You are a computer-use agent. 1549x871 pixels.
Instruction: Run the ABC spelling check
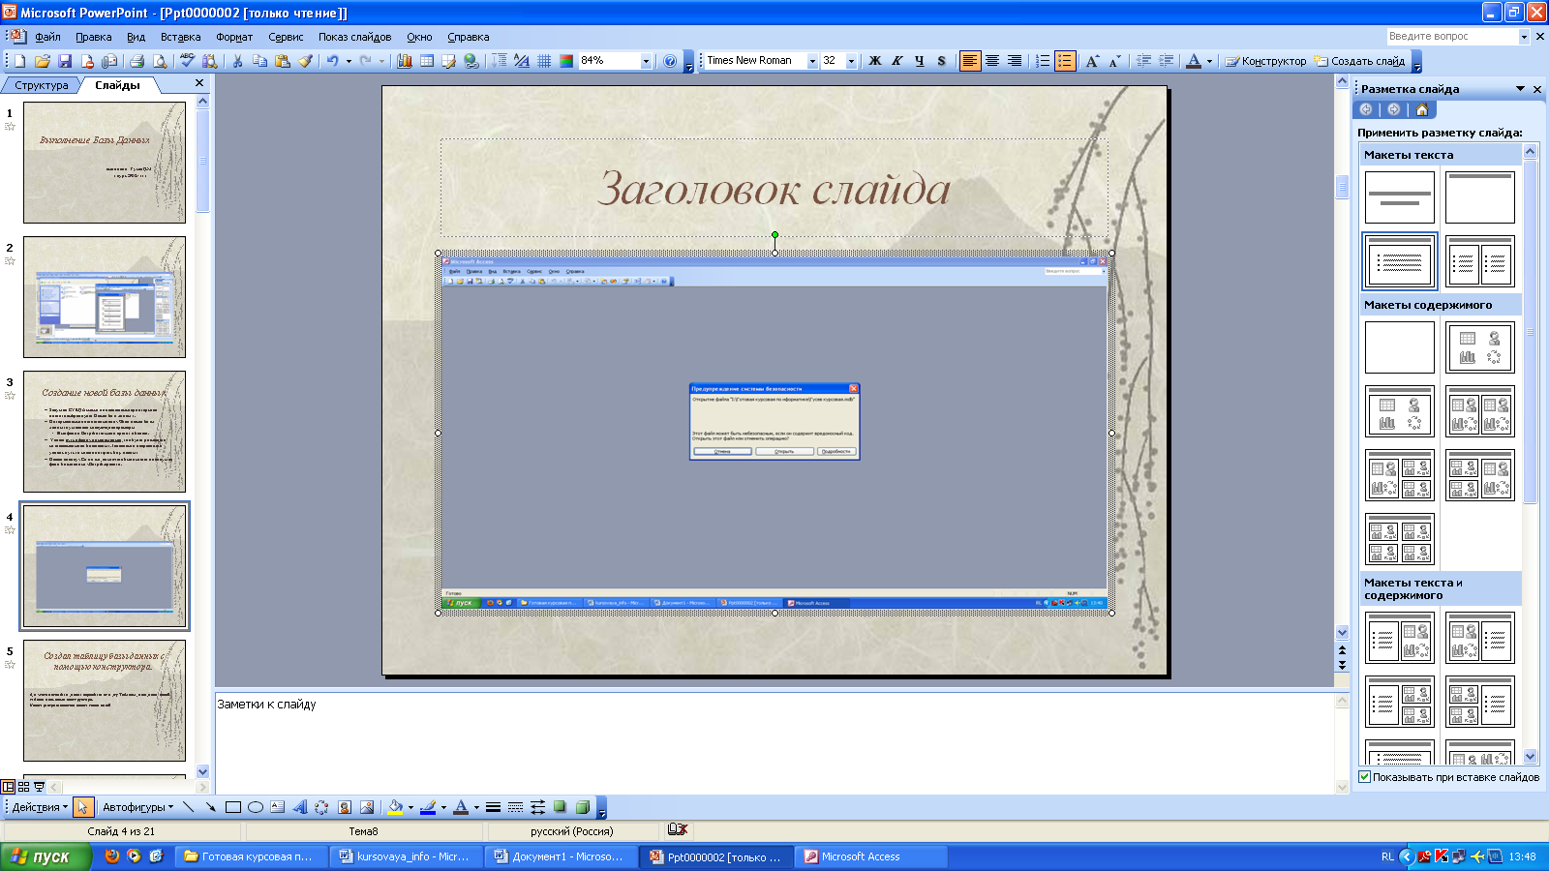point(188,61)
